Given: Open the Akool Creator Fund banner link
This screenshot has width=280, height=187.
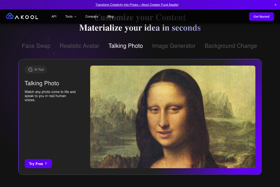Looking at the screenshot, I should [137, 5].
